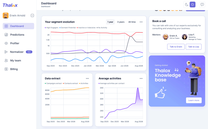
Task: Click the Dashboard grid icon
Action: point(6,26)
